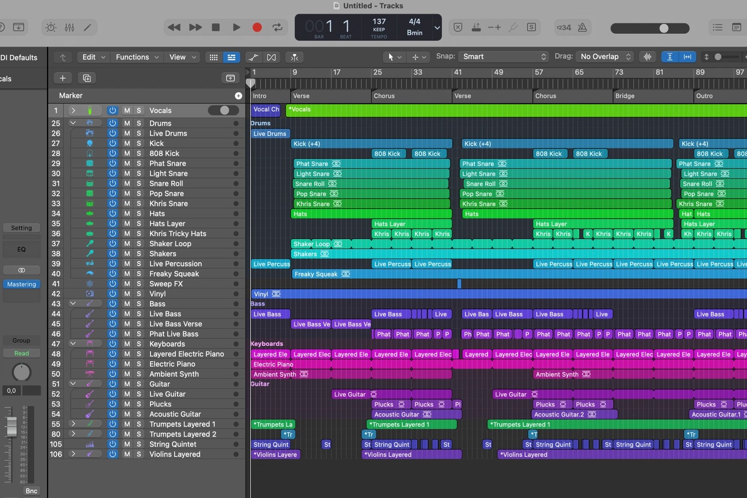Image resolution: width=747 pixels, height=498 pixels.
Task: Click the Stop transport button
Action: click(216, 27)
